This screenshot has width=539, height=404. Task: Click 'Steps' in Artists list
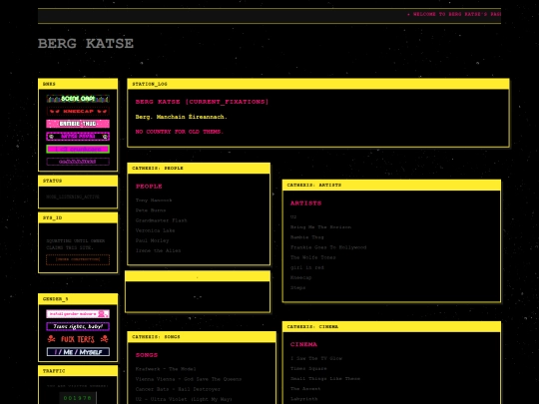coord(297,288)
